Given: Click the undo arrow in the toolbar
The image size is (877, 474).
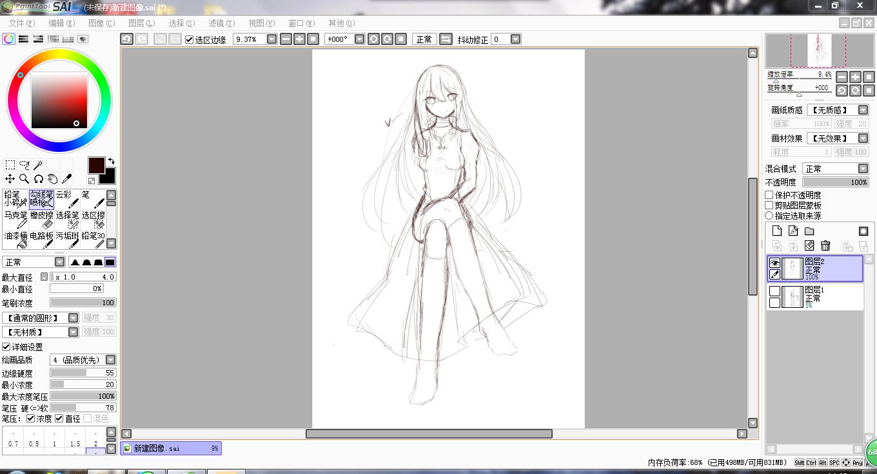Looking at the screenshot, I should (x=127, y=39).
